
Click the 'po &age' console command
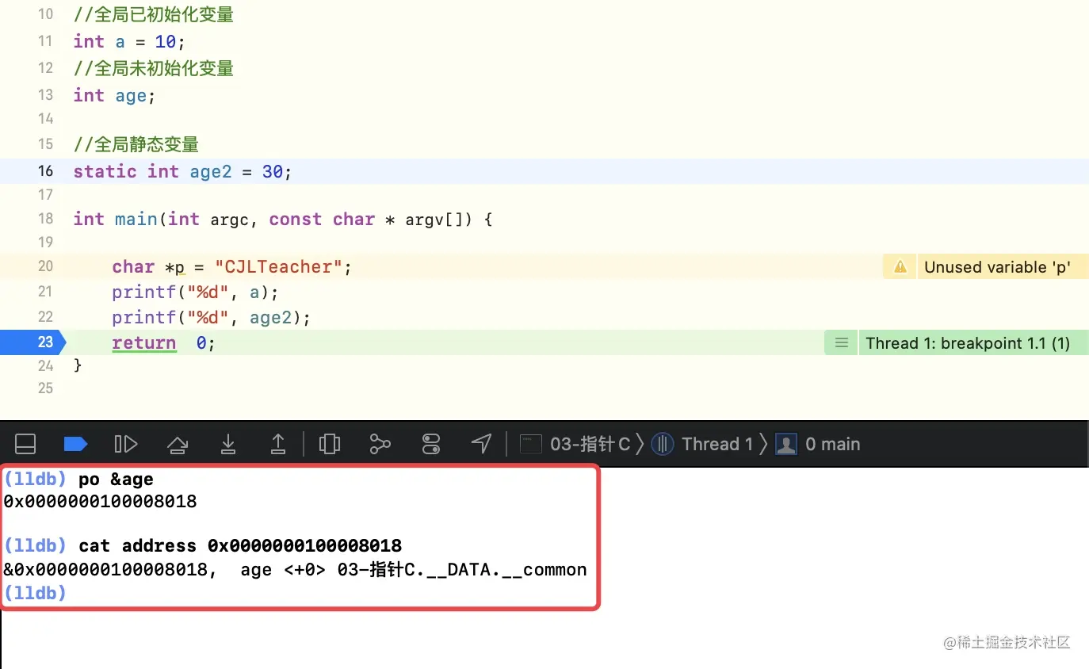[x=116, y=479]
